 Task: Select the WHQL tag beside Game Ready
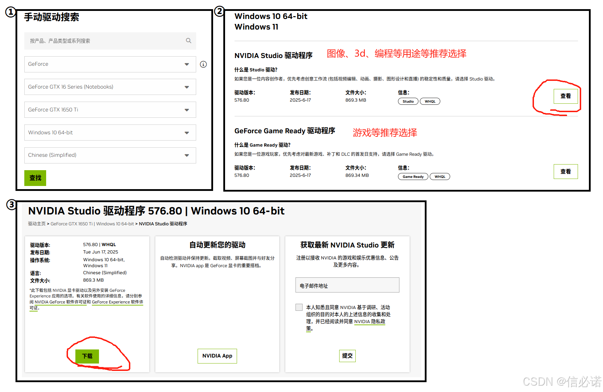click(440, 176)
